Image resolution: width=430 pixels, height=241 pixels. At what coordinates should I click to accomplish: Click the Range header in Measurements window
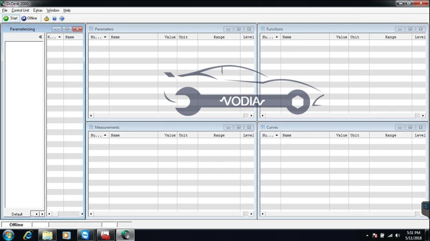pyautogui.click(x=219, y=135)
